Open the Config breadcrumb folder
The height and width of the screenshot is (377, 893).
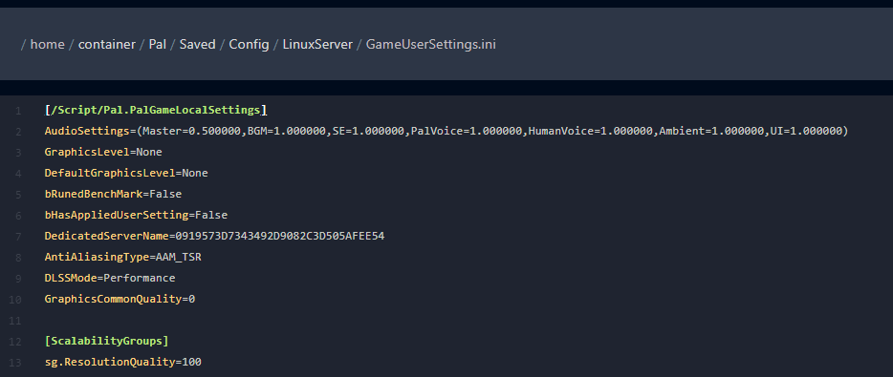[249, 44]
